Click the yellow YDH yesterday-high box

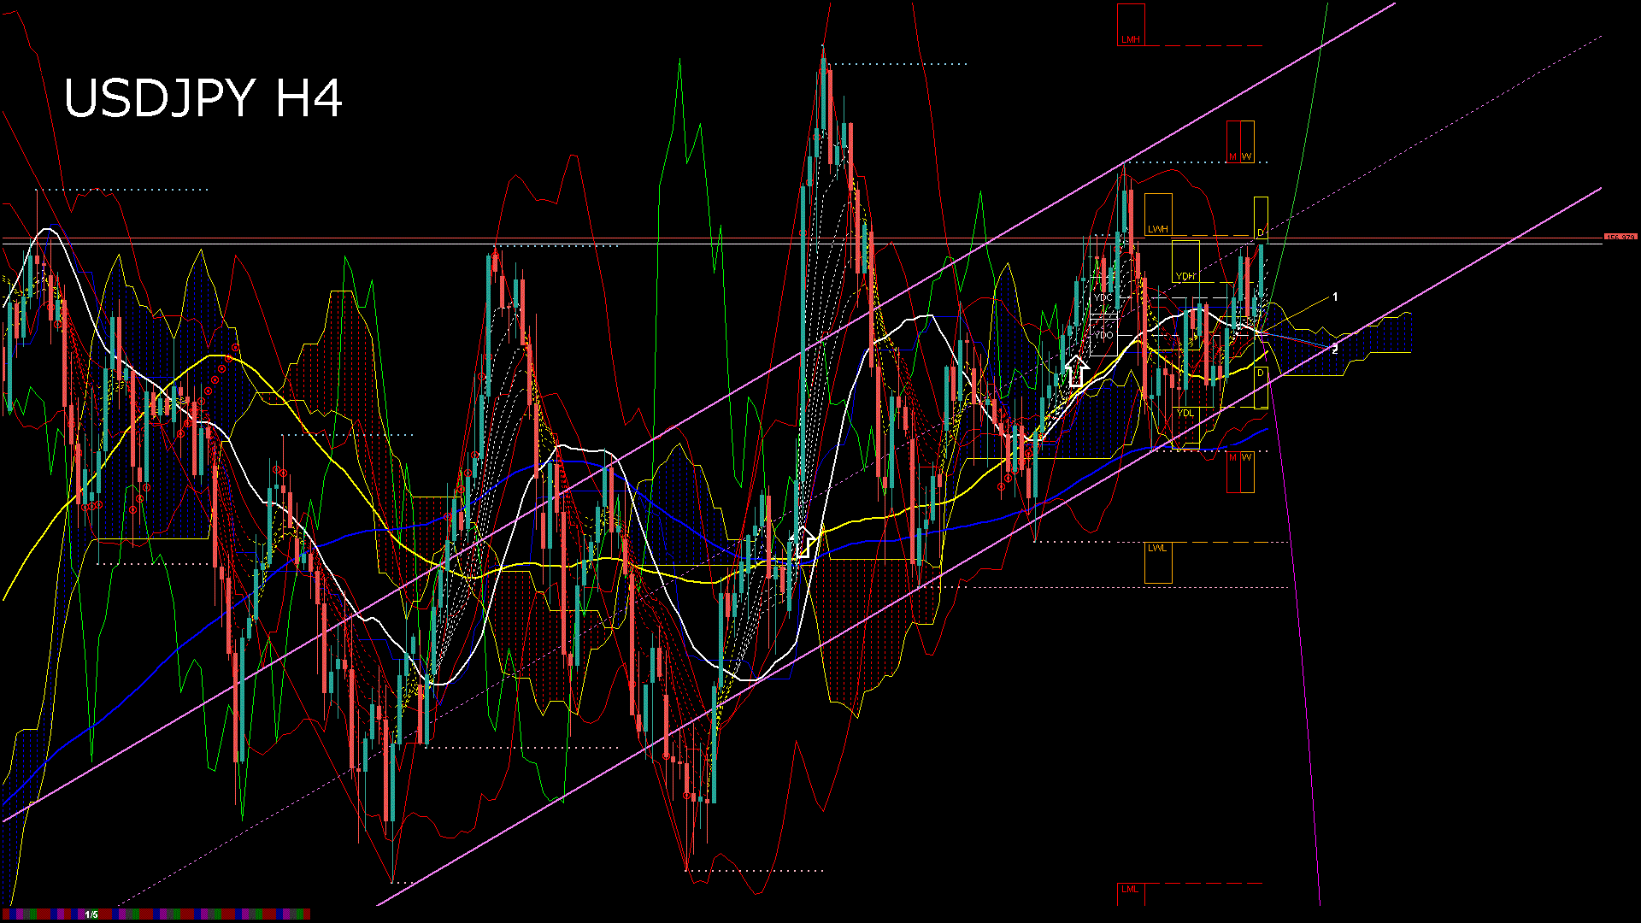[1185, 274]
